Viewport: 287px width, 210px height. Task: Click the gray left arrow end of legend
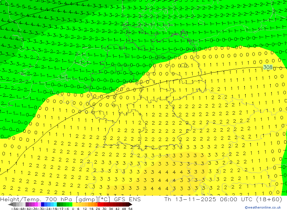tap(10, 204)
